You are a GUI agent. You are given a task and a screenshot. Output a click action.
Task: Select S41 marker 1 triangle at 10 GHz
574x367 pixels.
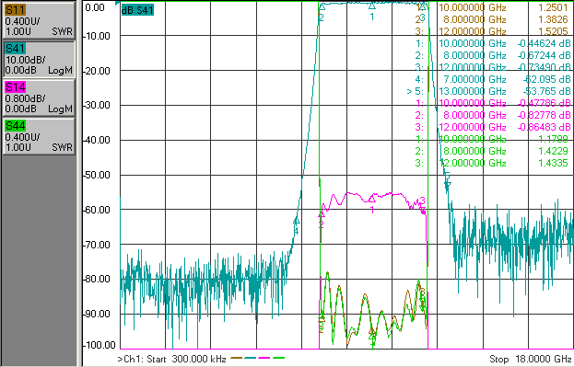(x=372, y=6)
